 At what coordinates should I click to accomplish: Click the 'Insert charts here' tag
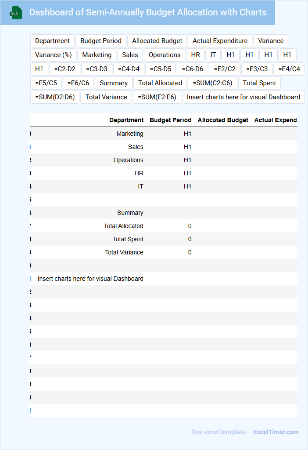tap(244, 97)
